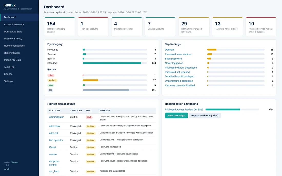Screen dimensions: 282x176
Task: Click the Password never expires stat card
Action: (227, 27)
